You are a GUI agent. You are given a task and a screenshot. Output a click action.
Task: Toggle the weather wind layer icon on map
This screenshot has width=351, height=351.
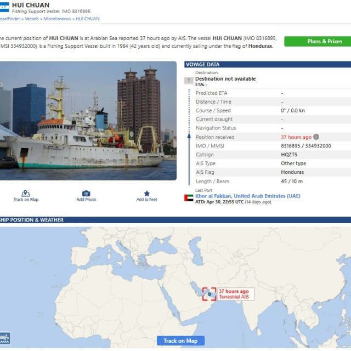pyautogui.click(x=4, y=338)
